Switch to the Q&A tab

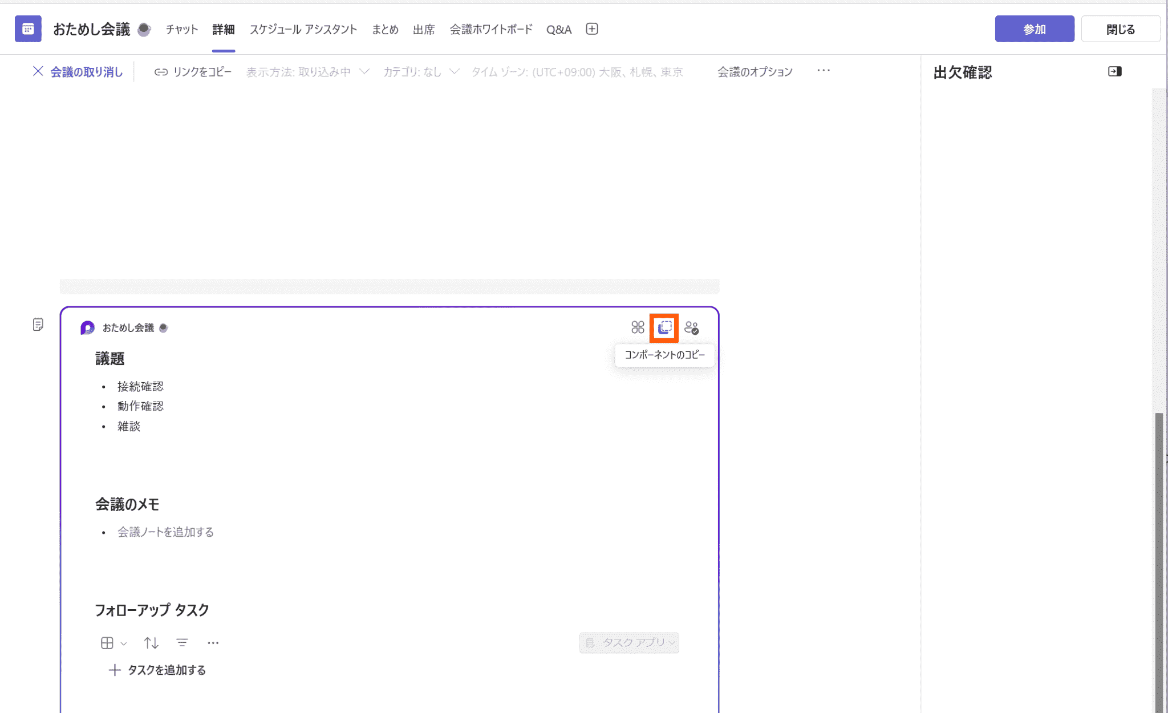tap(559, 30)
